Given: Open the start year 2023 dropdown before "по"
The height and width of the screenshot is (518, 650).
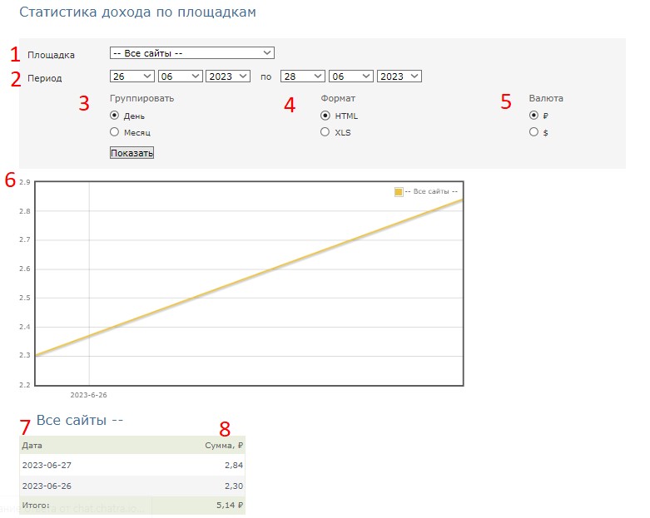Looking at the screenshot, I should click(228, 76).
